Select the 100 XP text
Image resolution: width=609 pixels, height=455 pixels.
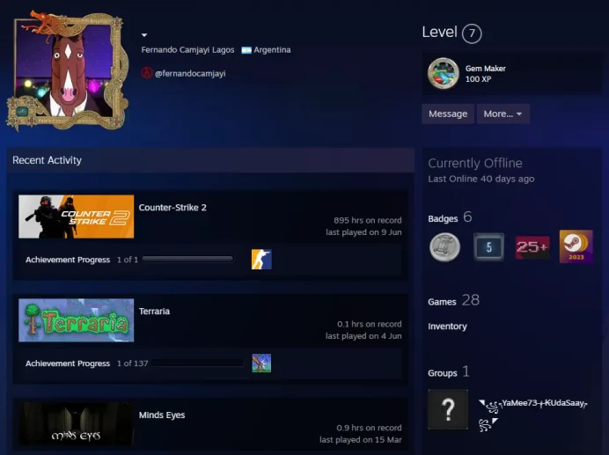click(478, 79)
